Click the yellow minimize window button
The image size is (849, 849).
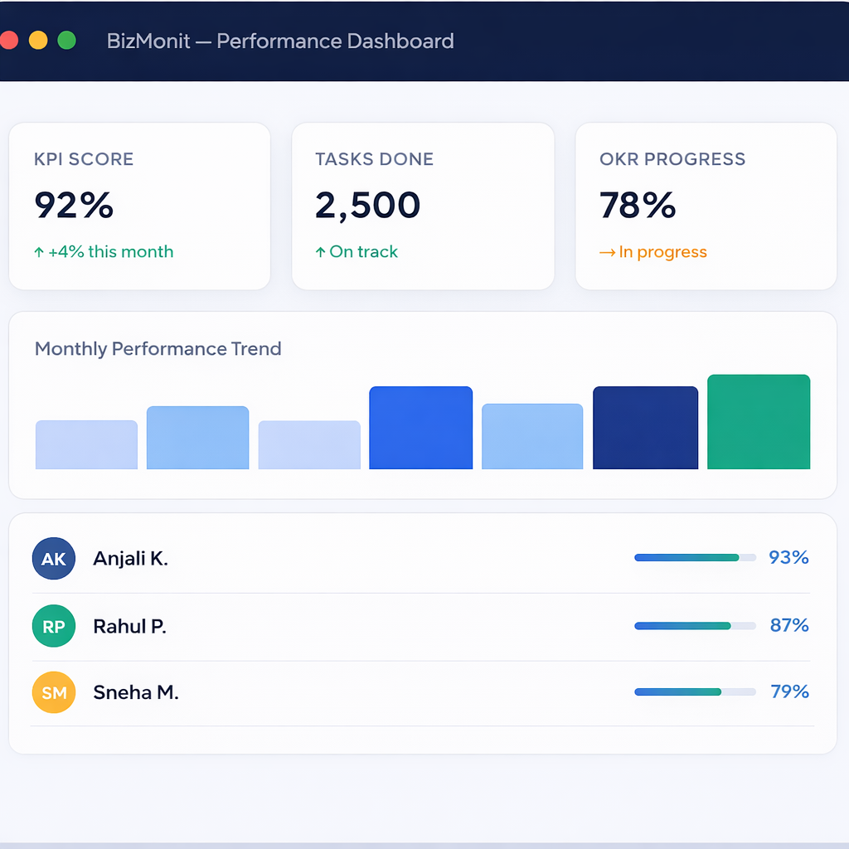coord(38,41)
